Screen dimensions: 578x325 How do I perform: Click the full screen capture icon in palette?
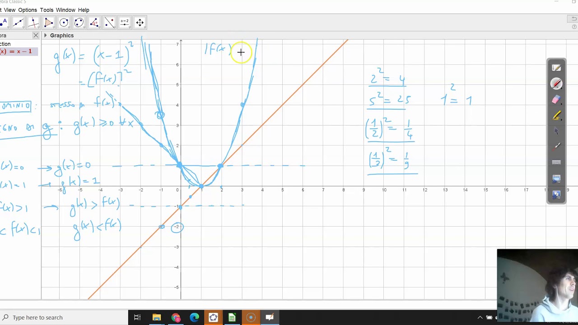pyautogui.click(x=556, y=195)
